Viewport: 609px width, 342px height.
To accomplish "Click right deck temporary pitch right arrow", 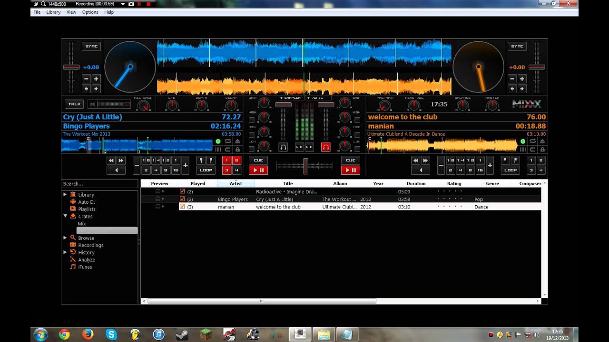I will pyautogui.click(x=522, y=88).
